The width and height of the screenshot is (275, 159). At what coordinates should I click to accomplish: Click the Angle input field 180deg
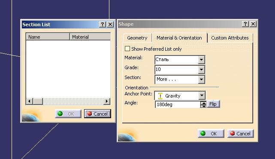point(178,104)
